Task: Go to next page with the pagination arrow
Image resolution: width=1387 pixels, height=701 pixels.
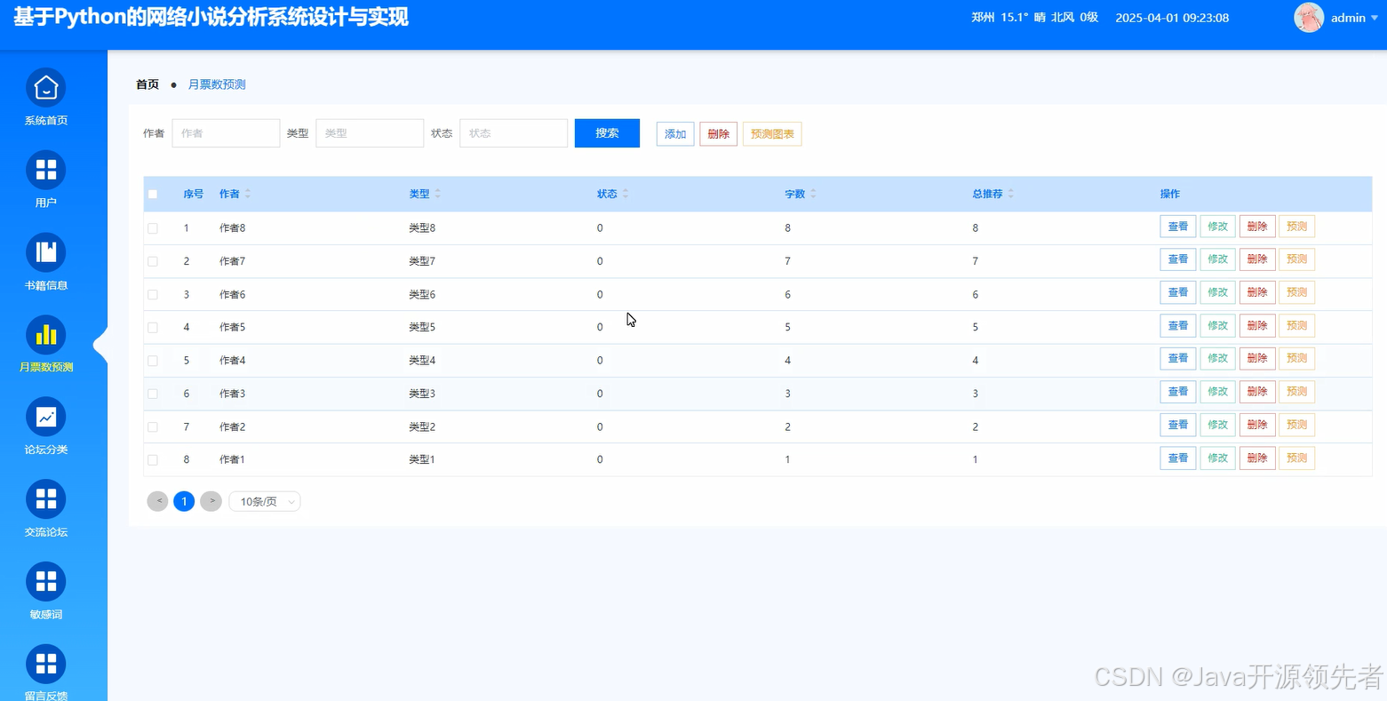Action: pos(211,501)
